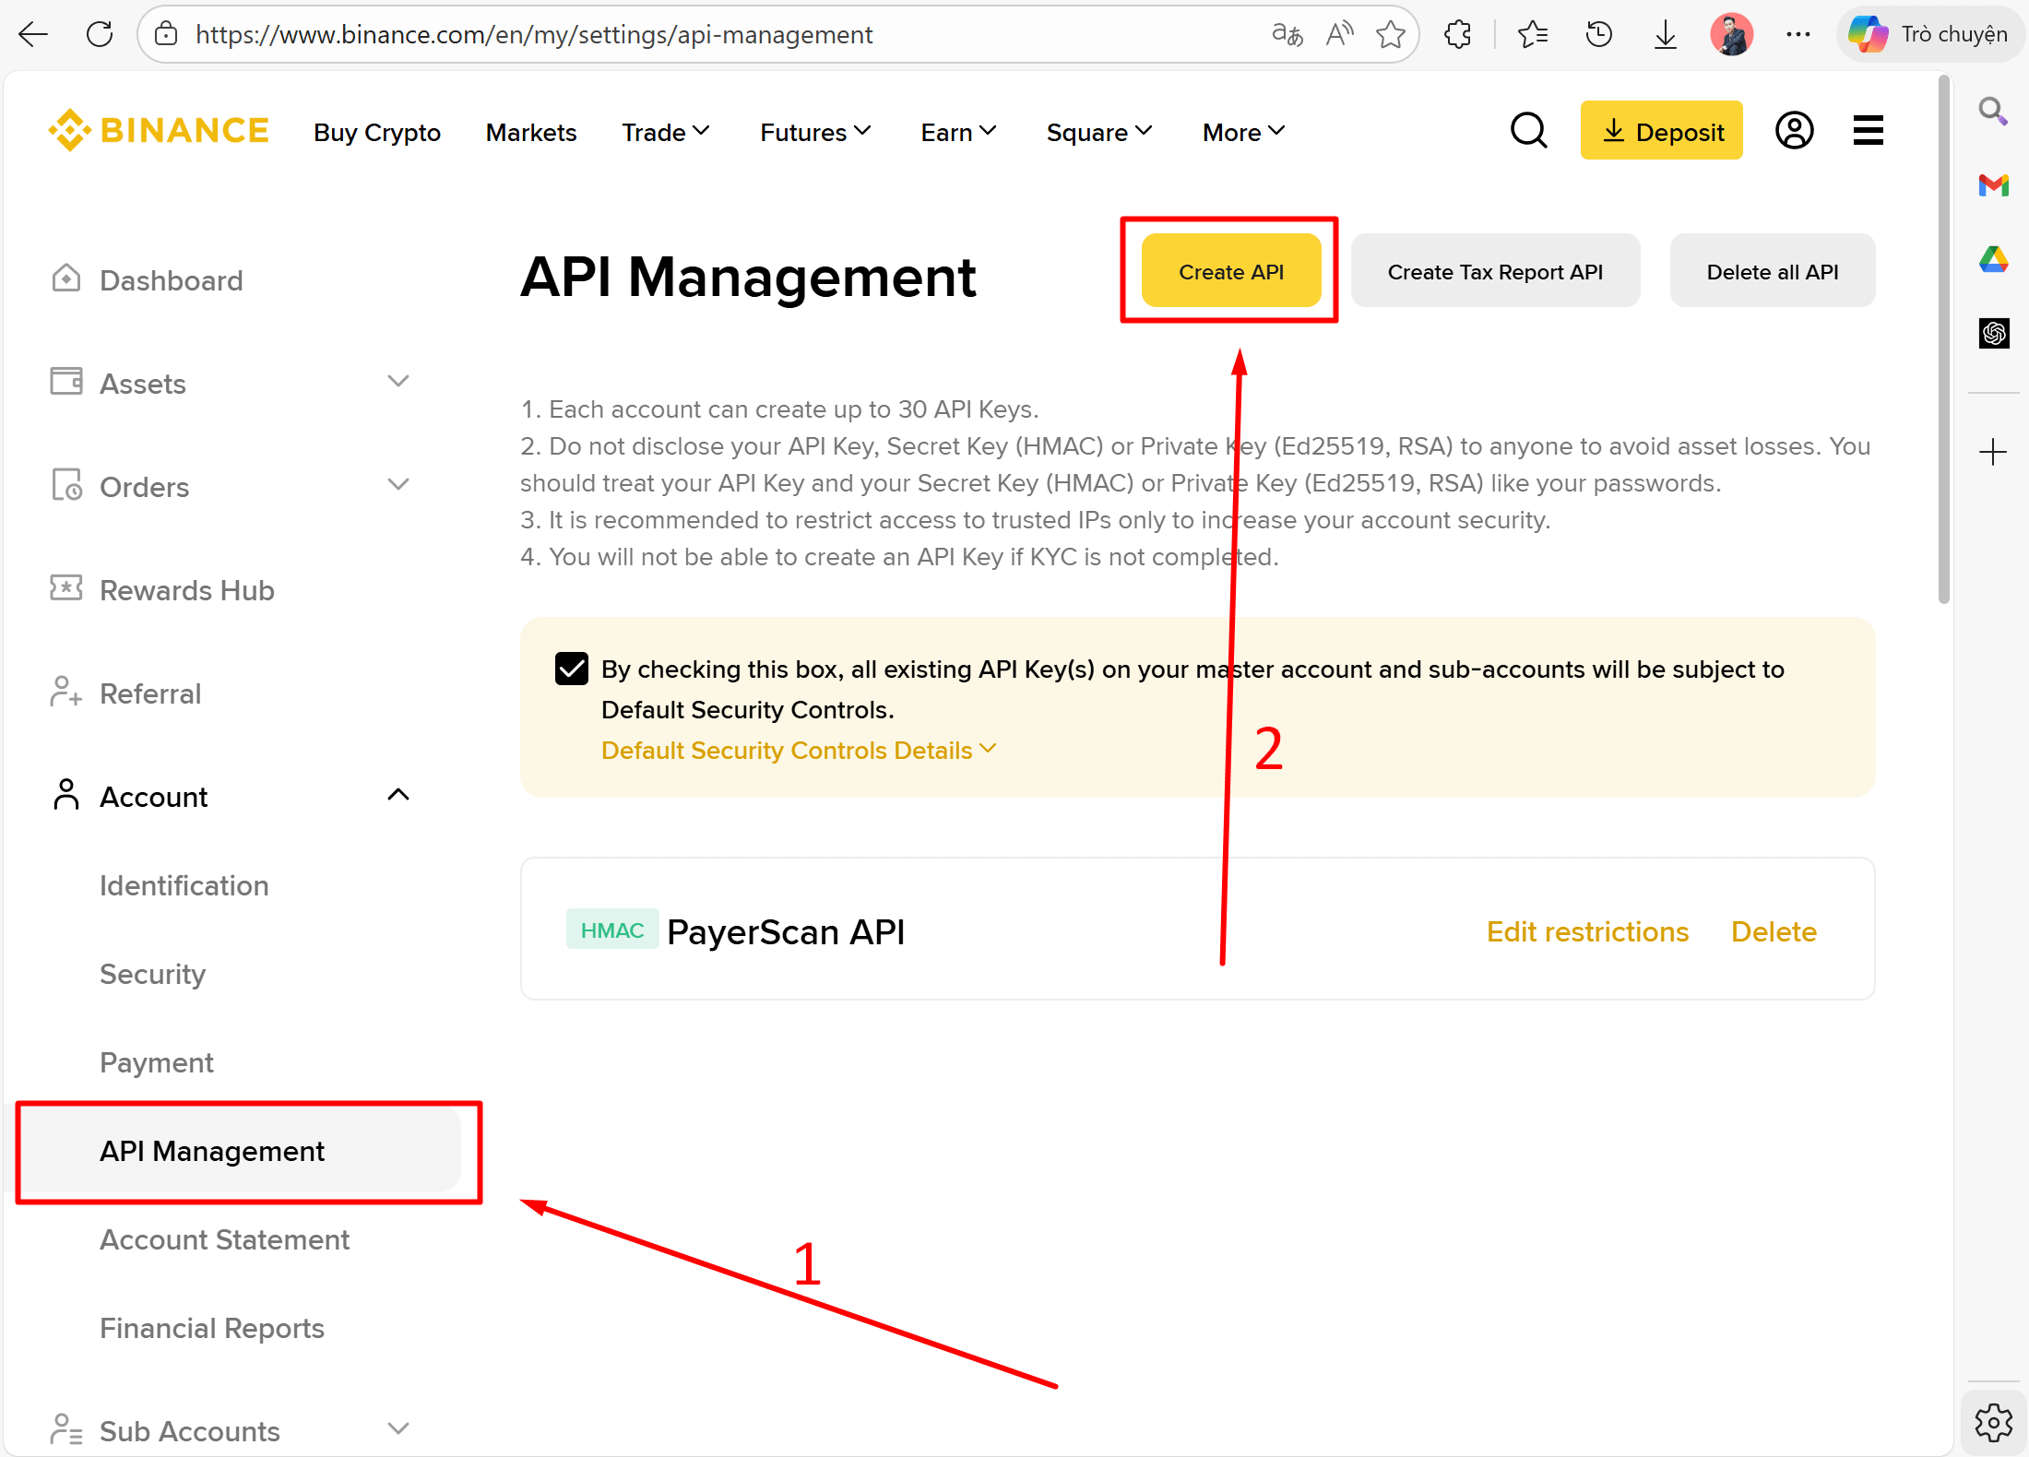Open the hamburger menu
2029x1457 pixels.
(1867, 130)
